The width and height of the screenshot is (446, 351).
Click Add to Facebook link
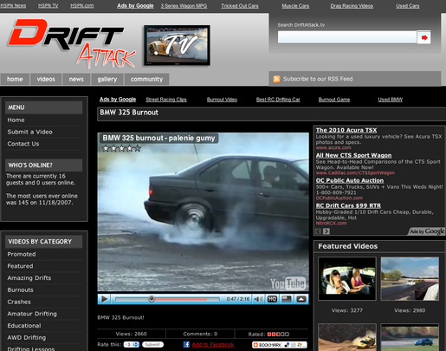213,344
